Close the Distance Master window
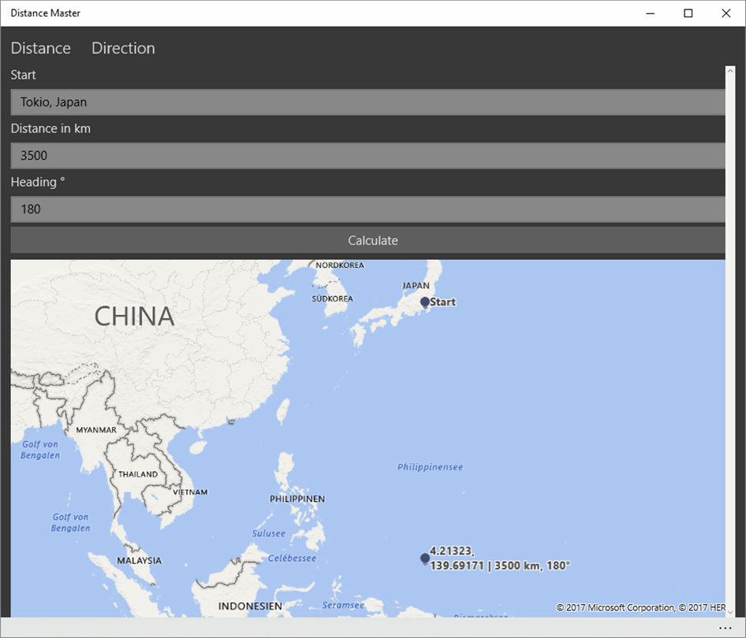746x638 pixels. click(726, 13)
